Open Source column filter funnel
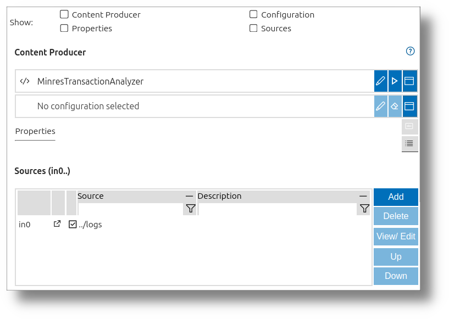 pyautogui.click(x=190, y=209)
